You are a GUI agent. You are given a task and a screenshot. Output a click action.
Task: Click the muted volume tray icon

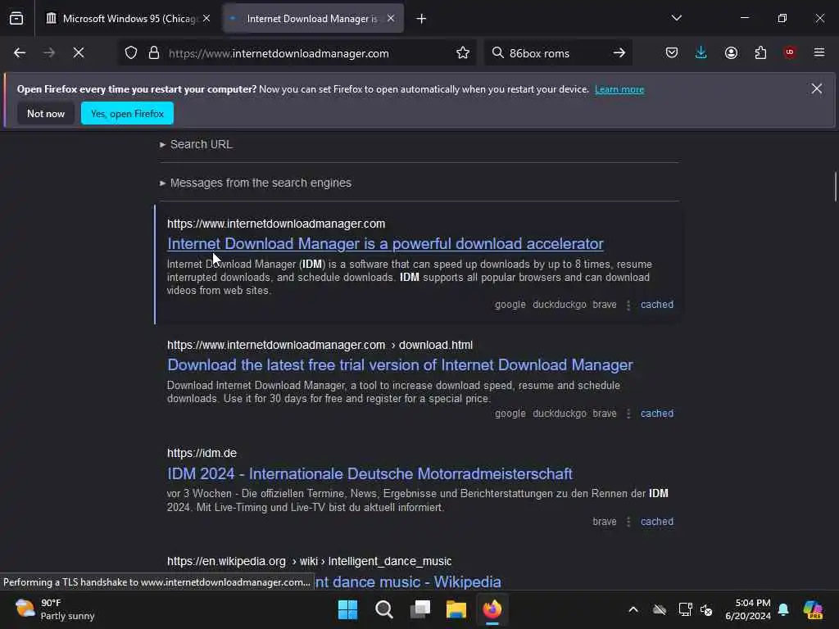click(706, 609)
